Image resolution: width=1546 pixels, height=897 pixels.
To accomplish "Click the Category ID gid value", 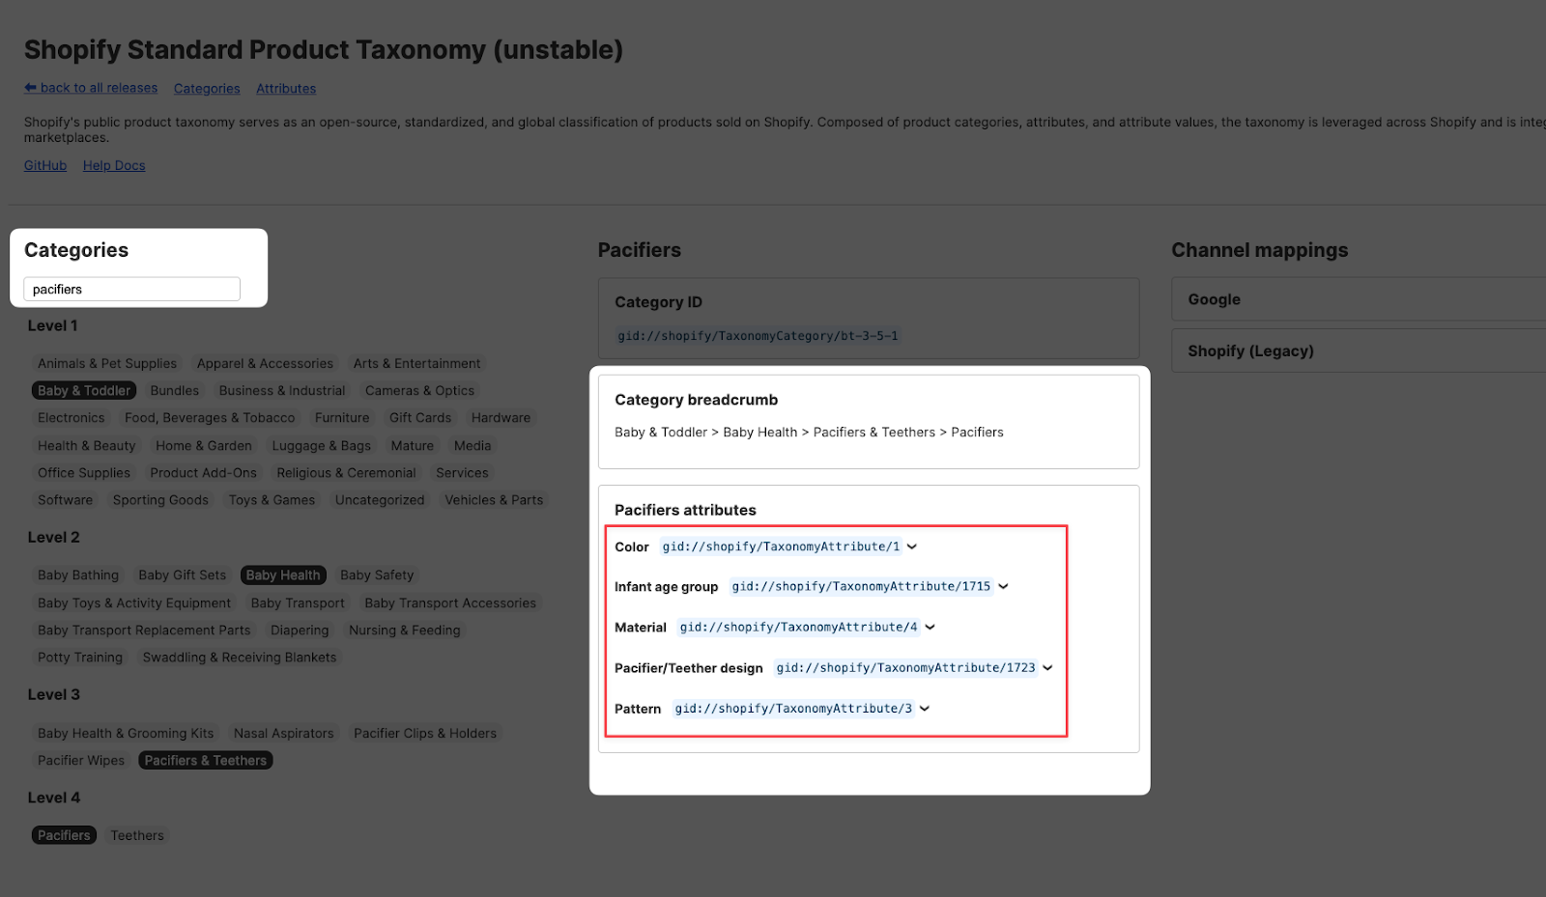I will [758, 336].
